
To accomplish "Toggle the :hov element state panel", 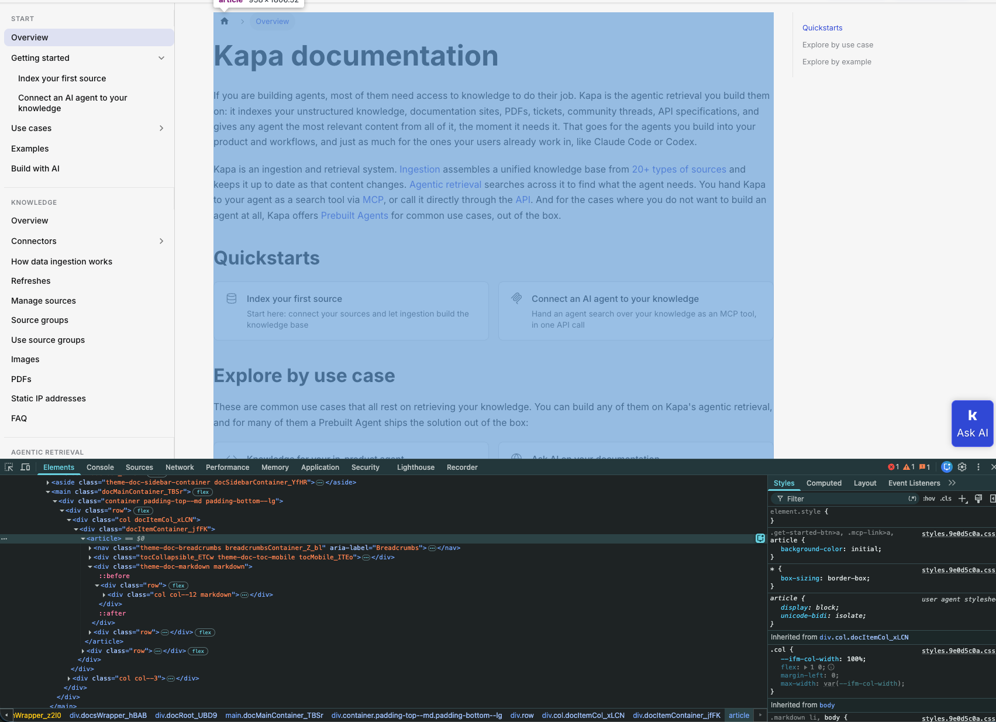I will click(929, 498).
